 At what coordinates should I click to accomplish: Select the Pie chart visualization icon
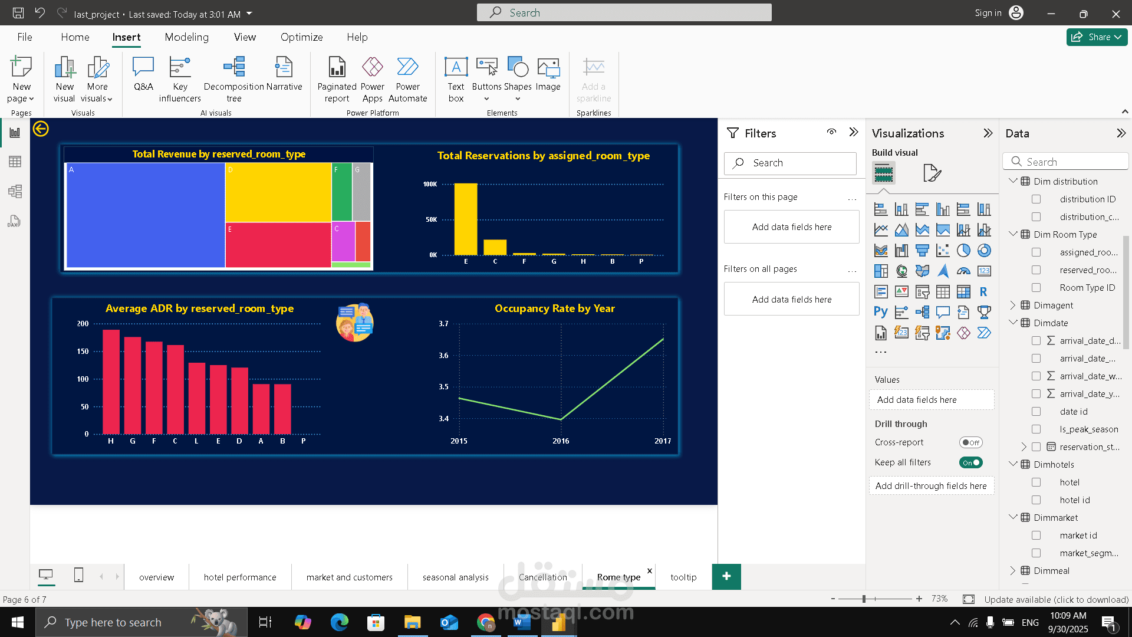click(x=963, y=251)
